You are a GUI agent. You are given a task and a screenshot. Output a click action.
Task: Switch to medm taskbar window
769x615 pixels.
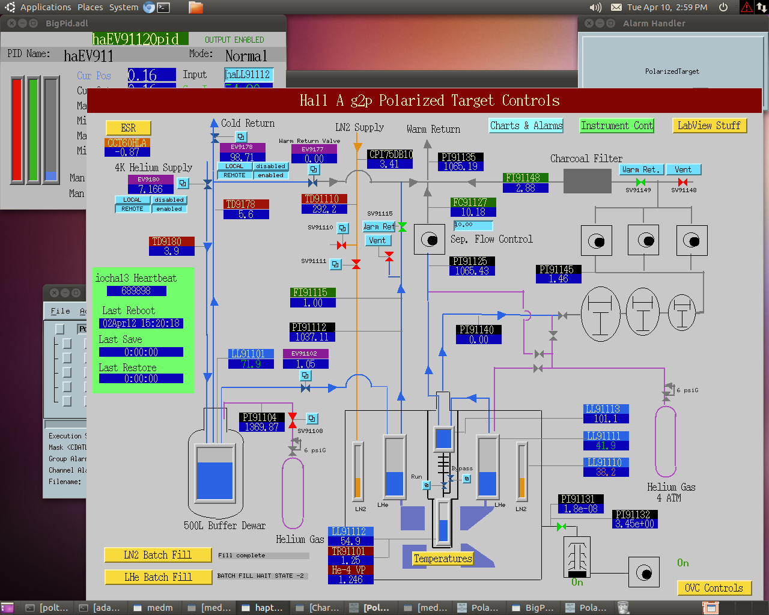click(153, 608)
